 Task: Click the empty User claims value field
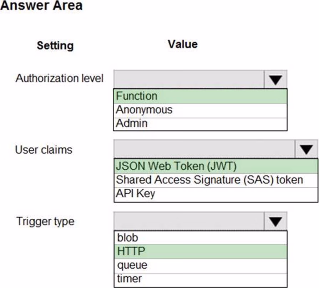(204, 149)
